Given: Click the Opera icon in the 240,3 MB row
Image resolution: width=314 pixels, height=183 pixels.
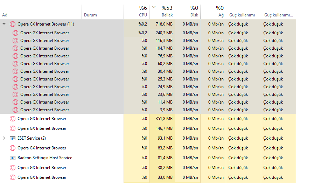Looking at the screenshot, I should point(15,33).
